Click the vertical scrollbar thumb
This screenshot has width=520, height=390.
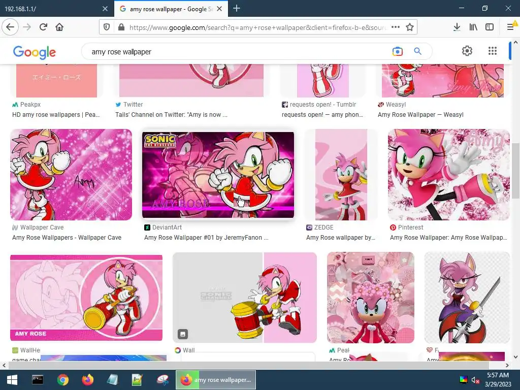point(515,171)
